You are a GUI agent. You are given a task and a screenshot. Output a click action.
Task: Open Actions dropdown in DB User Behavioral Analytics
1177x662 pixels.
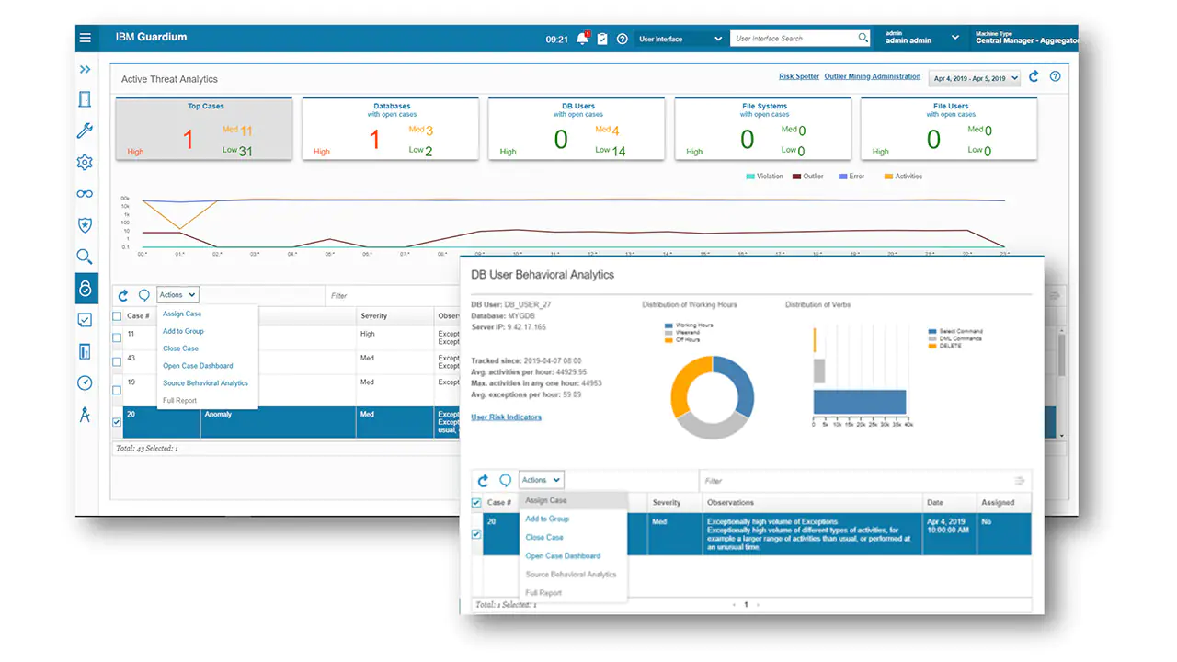(541, 480)
